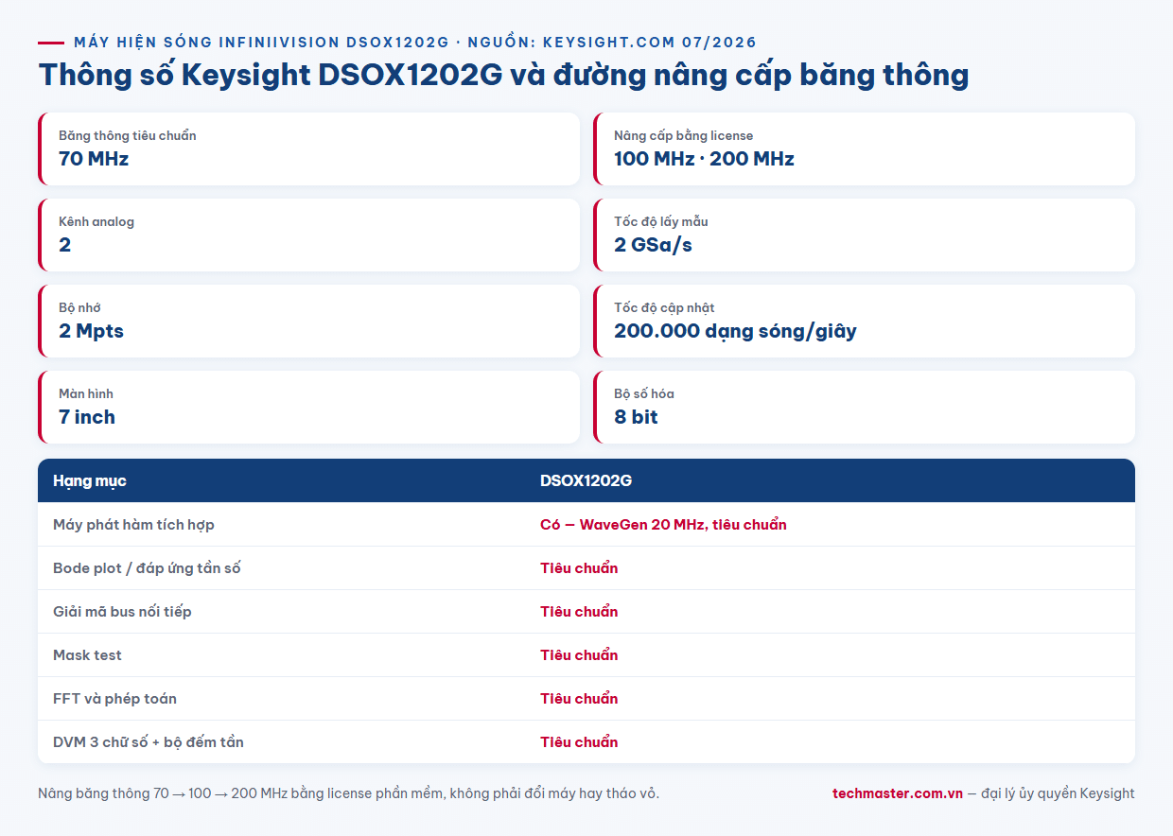Click the footnote 'Nâng băng thông 70 → 100 → 200 MHz bằng license phần mềm, không phải đổi máy hay tháo vỏ.'
The width and height of the screenshot is (1173, 836).
pos(348,793)
